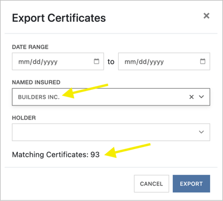223x201 pixels.
Task: Click the DATE RANGE field label
Action: coord(30,47)
